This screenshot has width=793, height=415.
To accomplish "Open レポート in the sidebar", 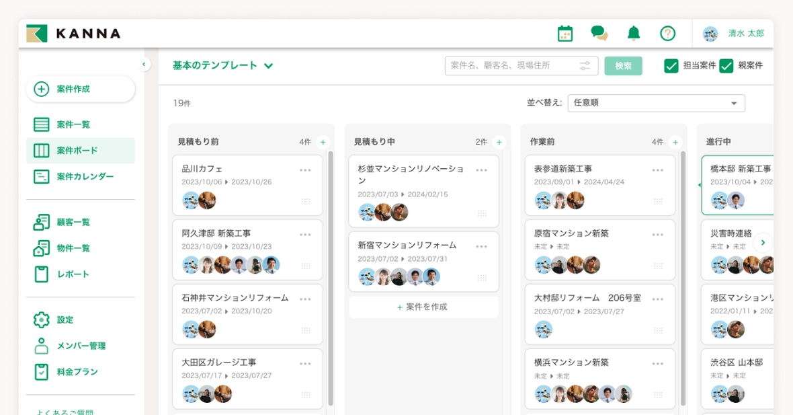I will 81,274.
